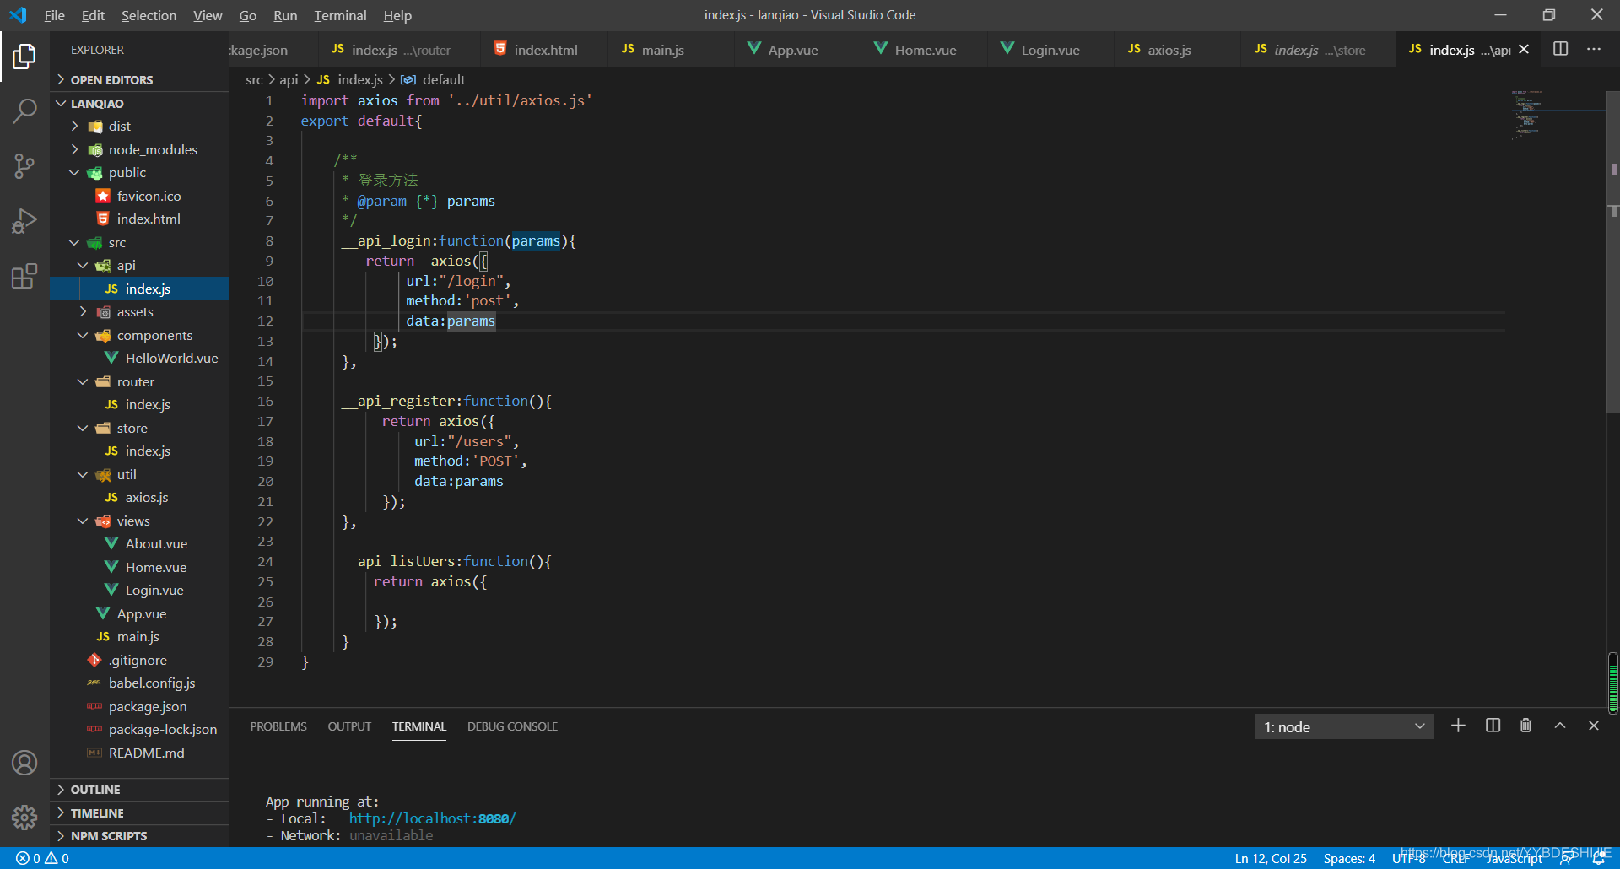Open HelloWorld.vue in explorer
1620x869 pixels.
click(171, 358)
